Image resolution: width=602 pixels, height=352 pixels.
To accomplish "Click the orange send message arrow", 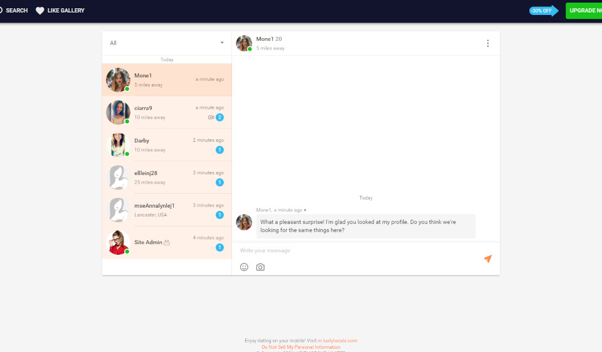I will pyautogui.click(x=487, y=259).
